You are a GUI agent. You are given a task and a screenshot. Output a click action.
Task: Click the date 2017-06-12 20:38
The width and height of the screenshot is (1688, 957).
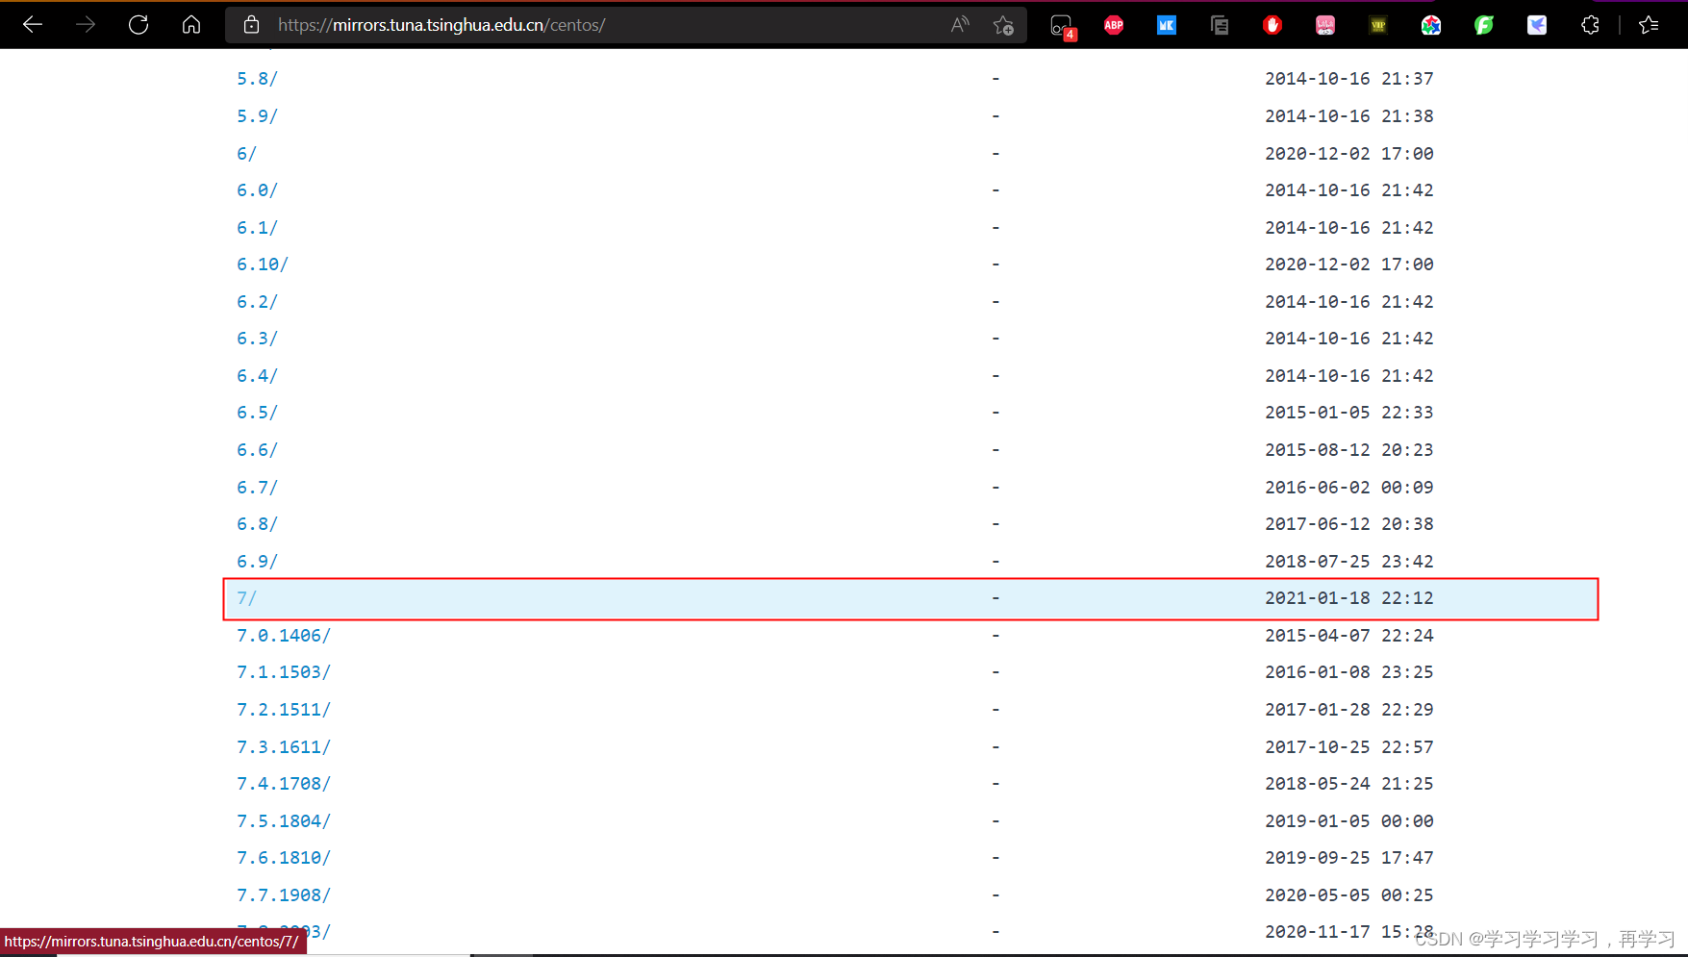[x=1348, y=524]
